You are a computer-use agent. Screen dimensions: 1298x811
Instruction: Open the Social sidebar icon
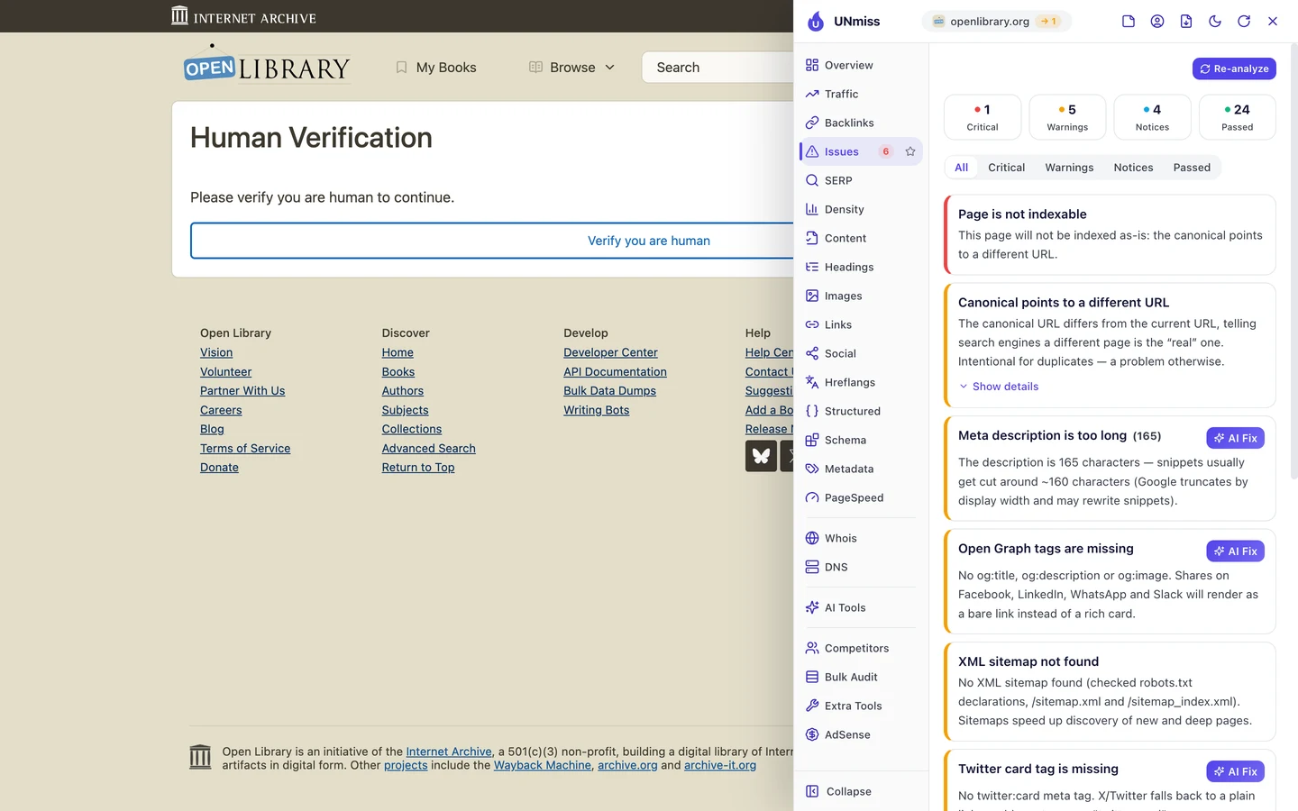click(812, 353)
